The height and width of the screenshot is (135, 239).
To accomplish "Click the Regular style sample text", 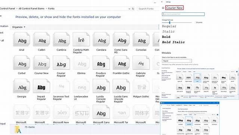I will pyautogui.click(x=169, y=26).
